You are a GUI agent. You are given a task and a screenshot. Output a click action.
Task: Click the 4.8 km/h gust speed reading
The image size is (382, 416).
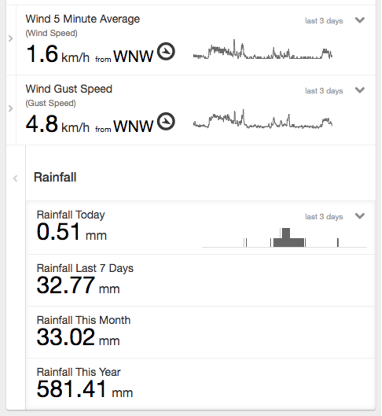pos(57,125)
